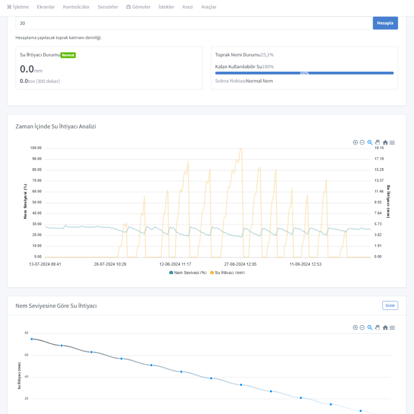Reset zoom with home icon on time analysis chart
This screenshot has width=414, height=414.
[x=385, y=142]
